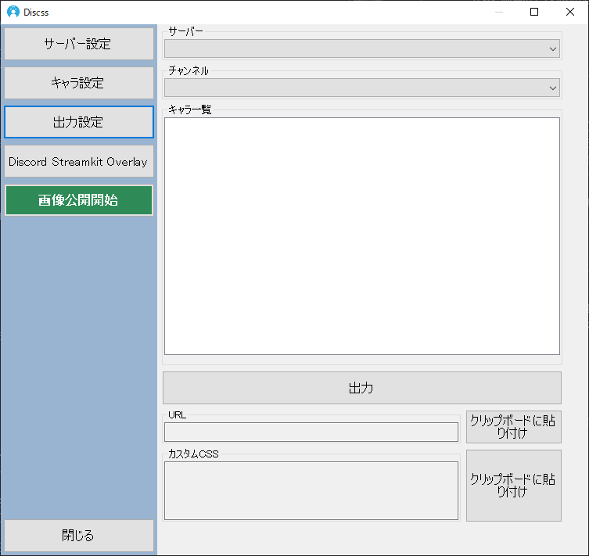The width and height of the screenshot is (589, 556).
Task: Click inside the キャラ一覧 list box
Action: pyautogui.click(x=361, y=236)
